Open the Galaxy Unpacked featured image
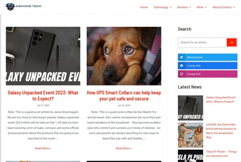Image resolution: width=241 pixels, height=162 pixels. click(x=43, y=56)
